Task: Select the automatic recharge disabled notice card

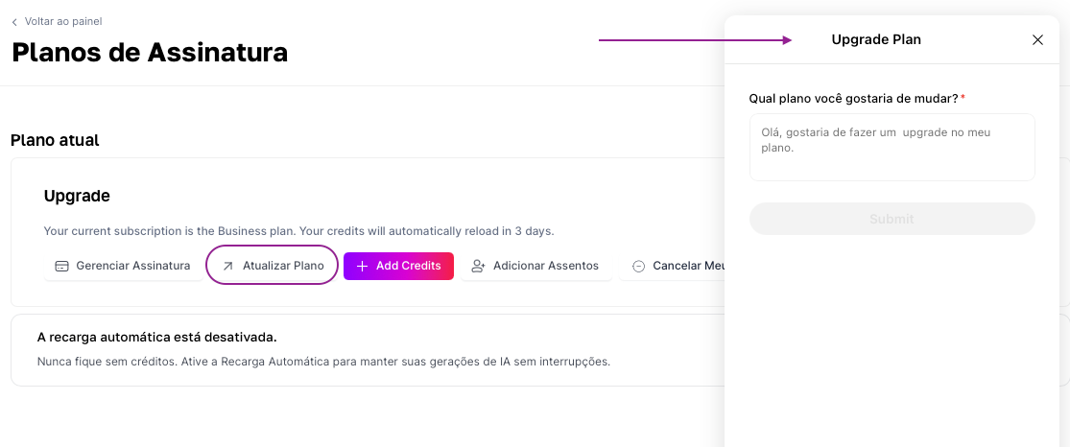Action: point(365,349)
